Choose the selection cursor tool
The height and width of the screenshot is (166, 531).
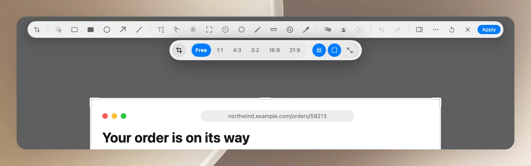pyautogui.click(x=58, y=30)
